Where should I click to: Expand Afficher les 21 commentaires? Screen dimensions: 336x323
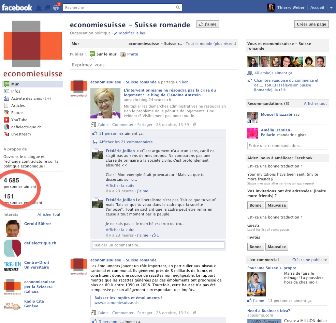click(126, 142)
